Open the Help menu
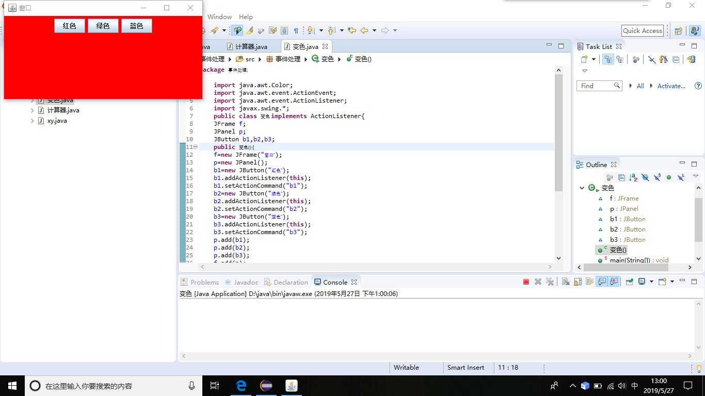Image resolution: width=705 pixels, height=396 pixels. pyautogui.click(x=246, y=16)
